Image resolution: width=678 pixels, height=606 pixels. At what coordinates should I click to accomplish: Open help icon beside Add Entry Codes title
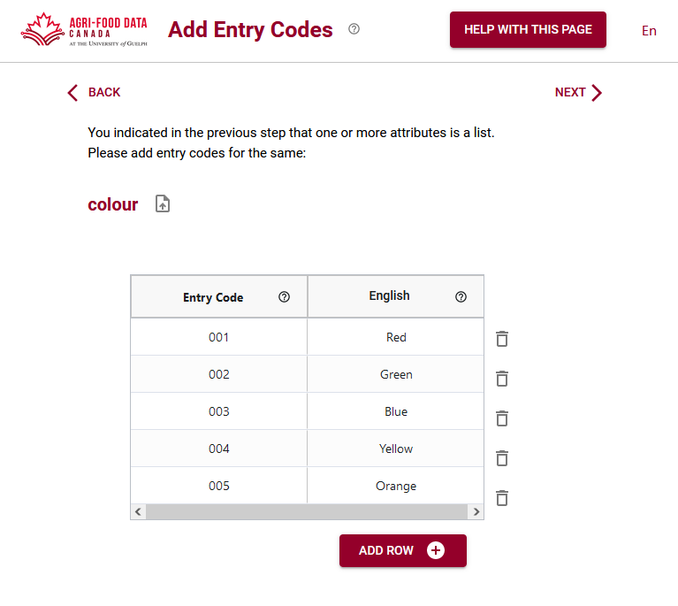[354, 29]
